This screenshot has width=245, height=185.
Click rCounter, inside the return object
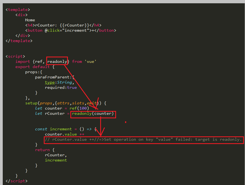tap(56, 155)
